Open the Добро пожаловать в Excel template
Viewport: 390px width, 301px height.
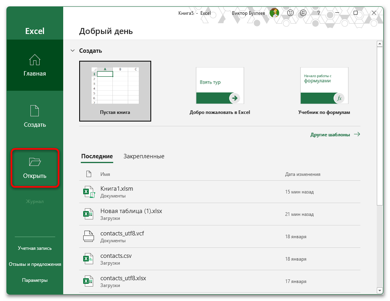(x=220, y=91)
